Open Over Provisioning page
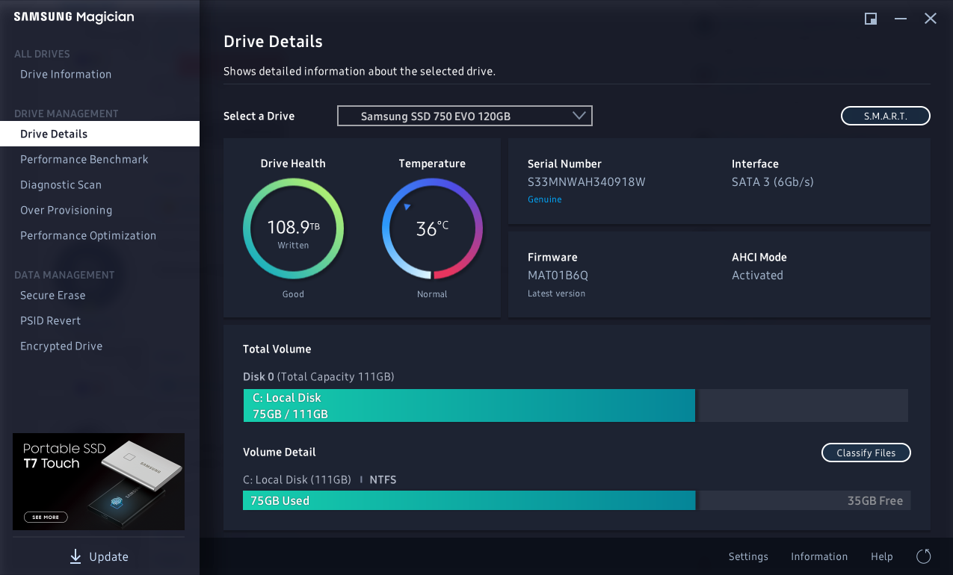Viewport: 953px width, 575px height. point(66,210)
